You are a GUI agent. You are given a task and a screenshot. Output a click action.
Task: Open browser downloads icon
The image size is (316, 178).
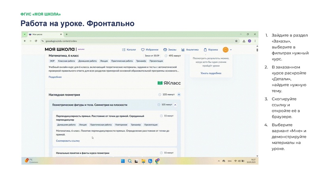(244, 41)
